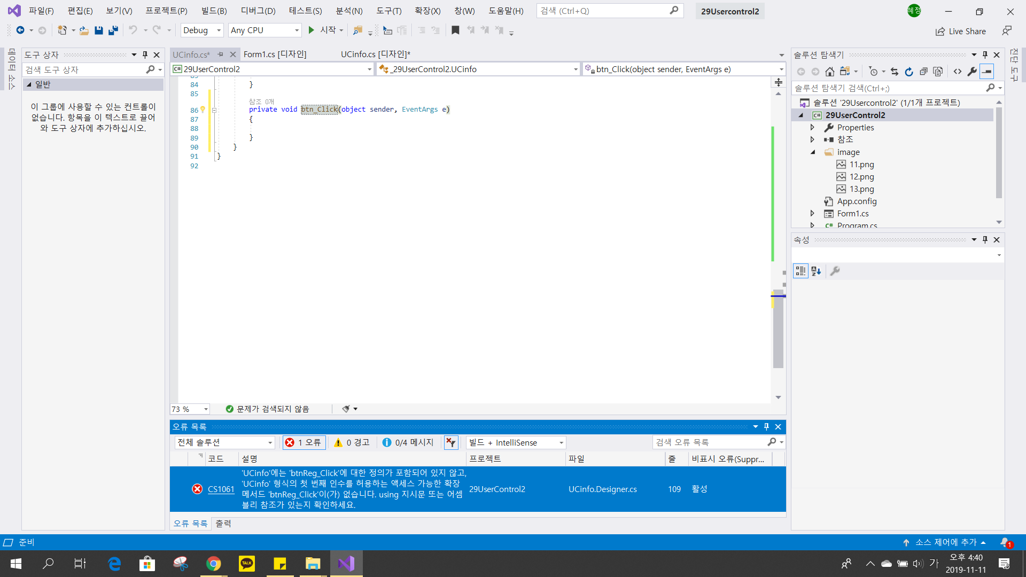Click the Solution Explorer Home icon

click(x=829, y=72)
